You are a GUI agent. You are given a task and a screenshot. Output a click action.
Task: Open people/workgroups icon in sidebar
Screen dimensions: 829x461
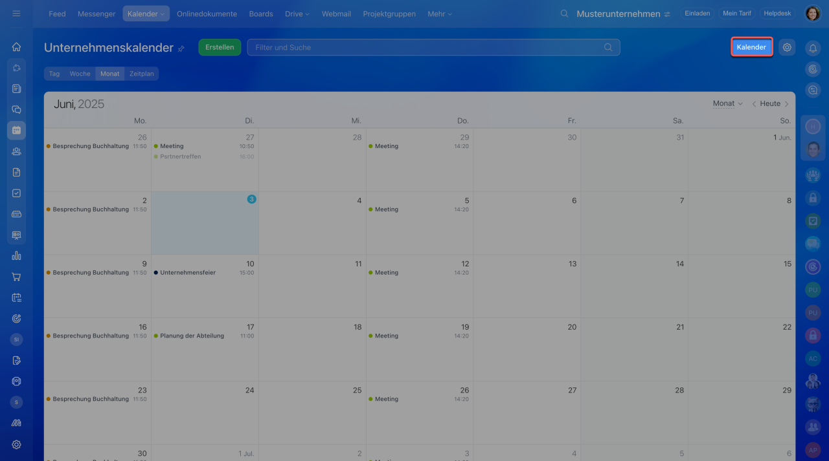click(x=16, y=151)
